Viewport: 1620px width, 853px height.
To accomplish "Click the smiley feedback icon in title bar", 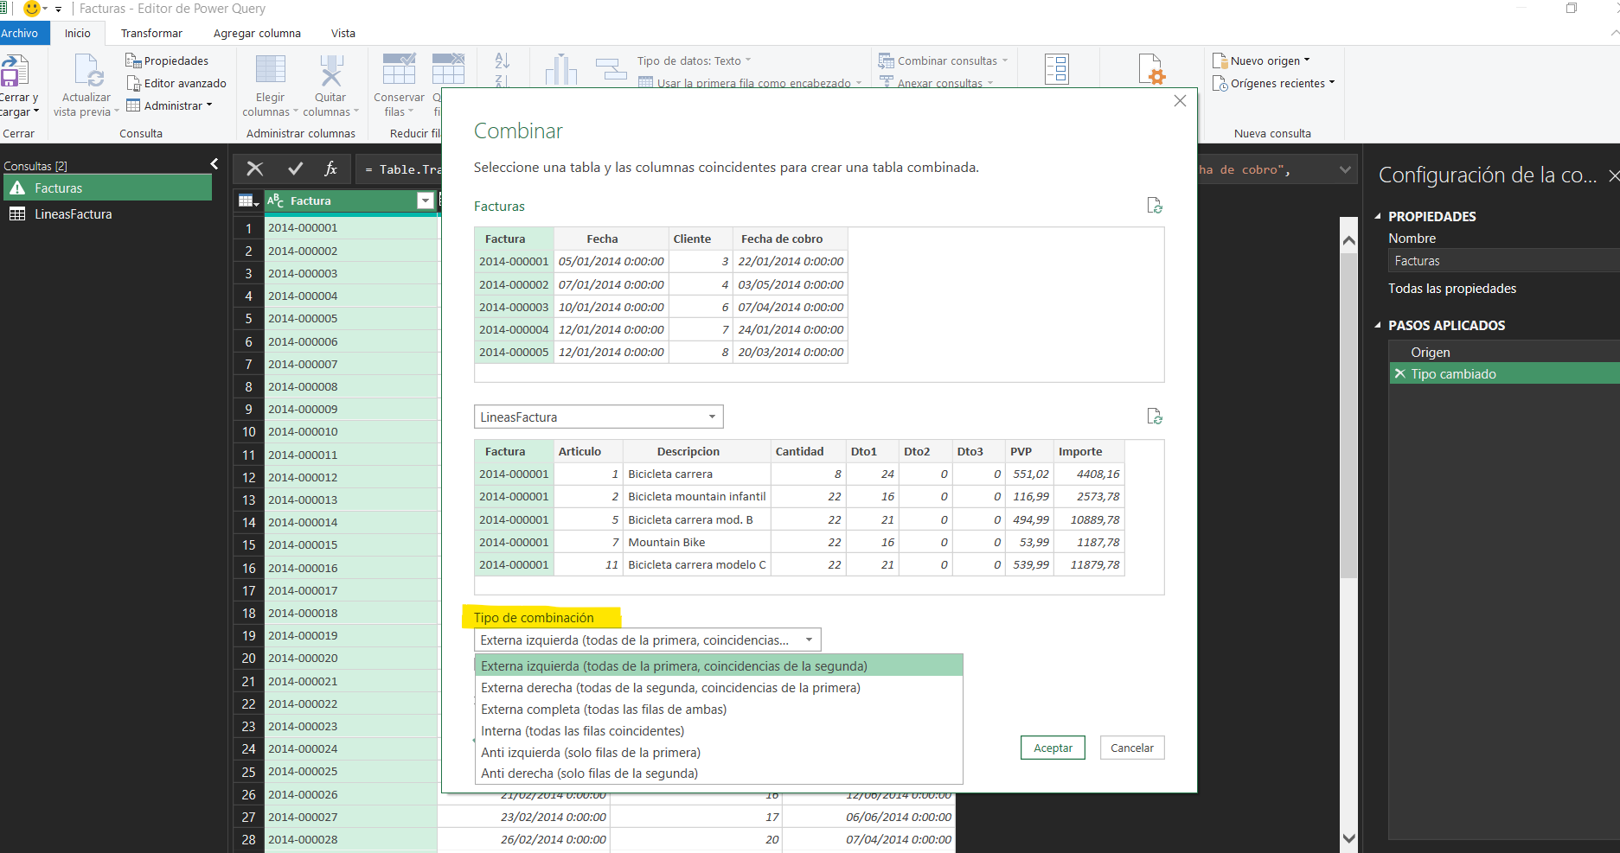I will 32,9.
